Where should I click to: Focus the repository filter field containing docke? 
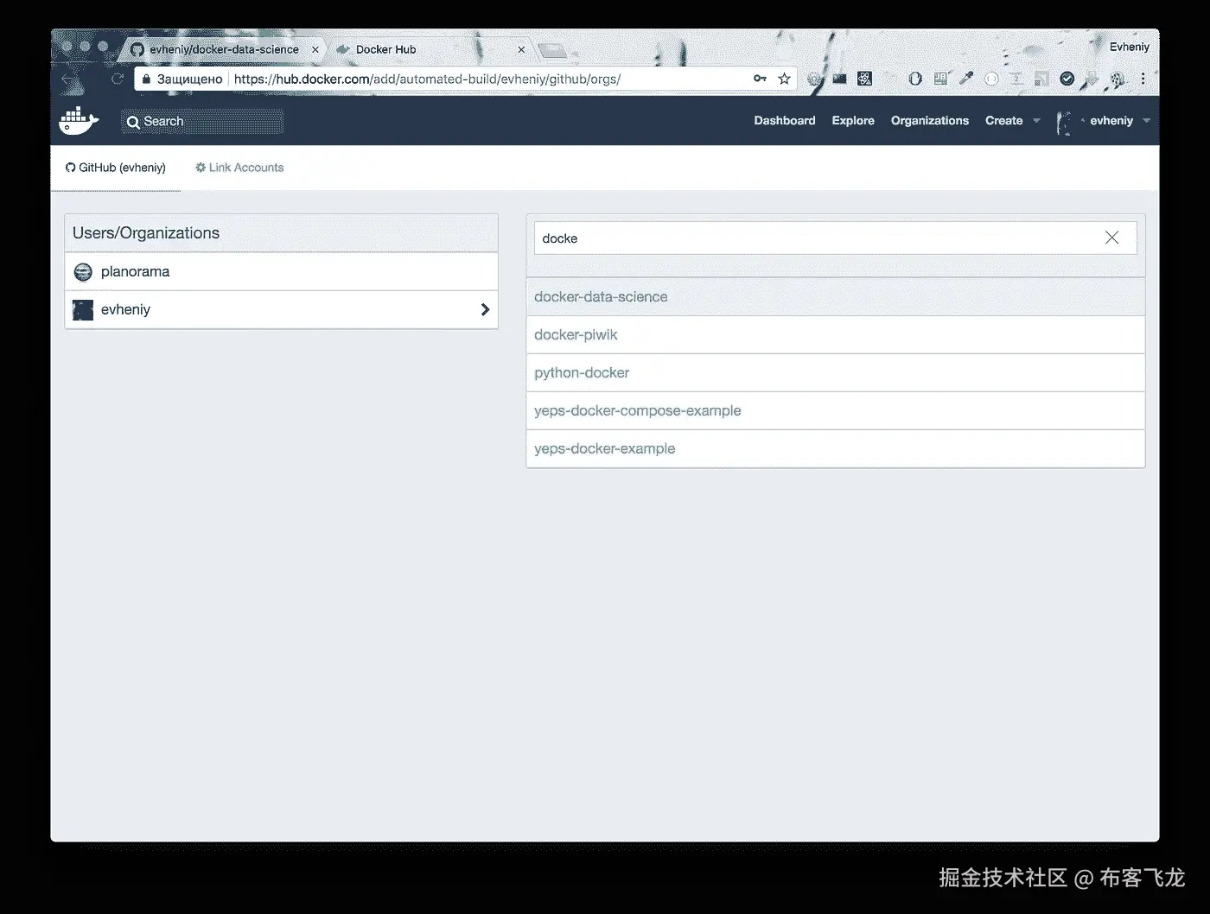[836, 238]
